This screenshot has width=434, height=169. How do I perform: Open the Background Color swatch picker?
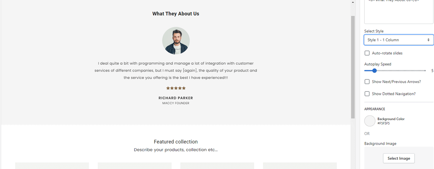370,121
